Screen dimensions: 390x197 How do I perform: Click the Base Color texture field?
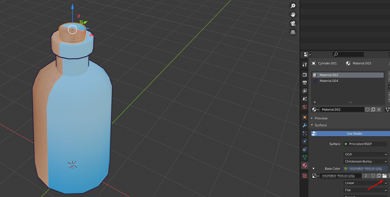(x=365, y=169)
